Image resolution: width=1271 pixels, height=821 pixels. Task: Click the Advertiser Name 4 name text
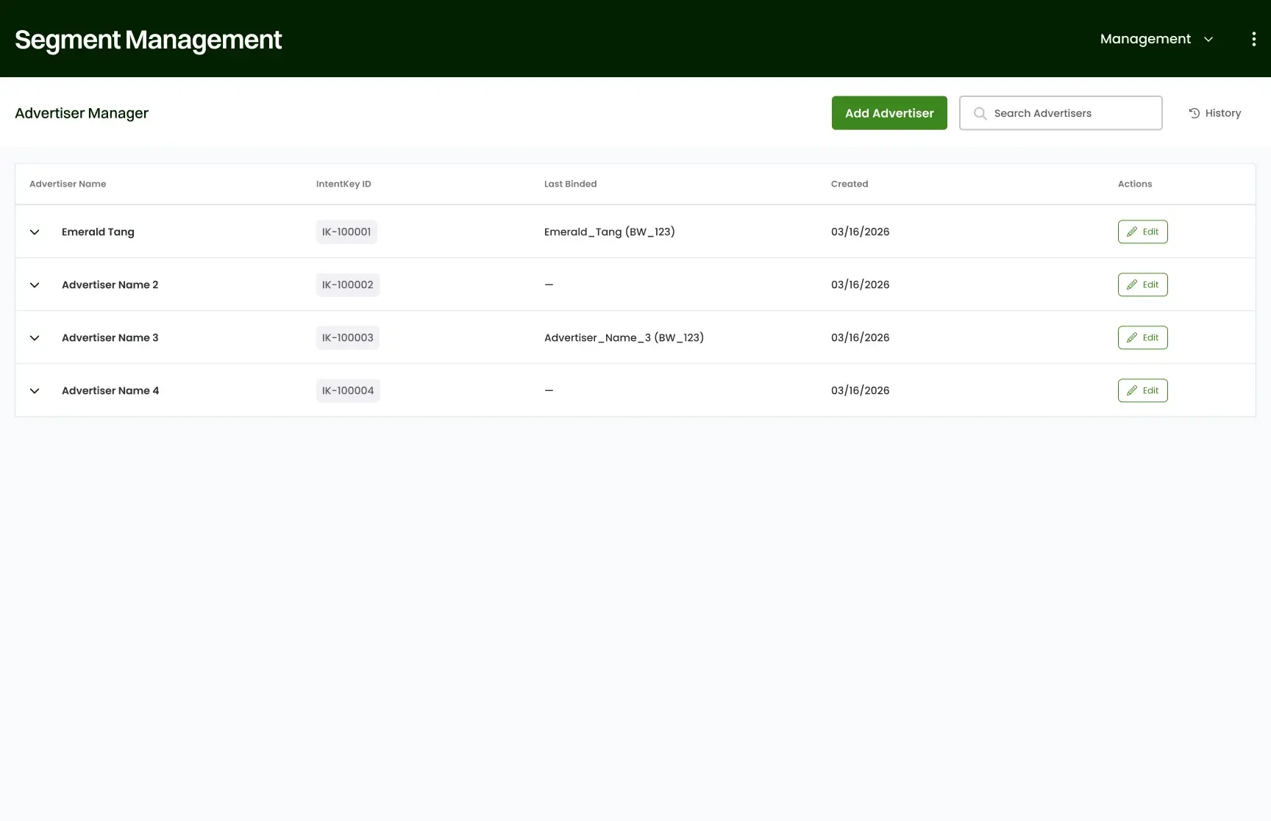[x=110, y=390]
